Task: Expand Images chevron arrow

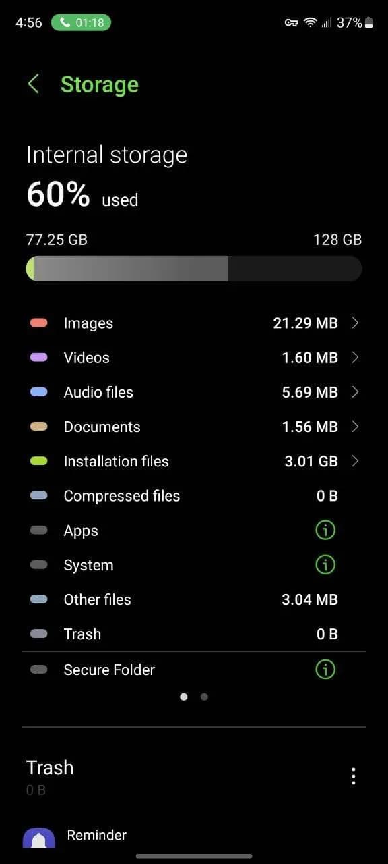Action: pyautogui.click(x=355, y=323)
